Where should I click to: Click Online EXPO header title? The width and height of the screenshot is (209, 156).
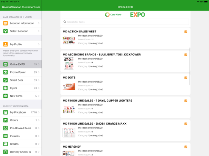[x=125, y=7]
